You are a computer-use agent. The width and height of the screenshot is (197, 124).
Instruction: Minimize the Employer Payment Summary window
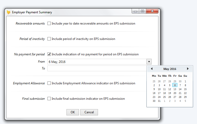coord(136,11)
